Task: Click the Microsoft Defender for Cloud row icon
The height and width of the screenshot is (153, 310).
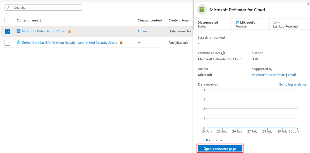Action: pos(18,31)
